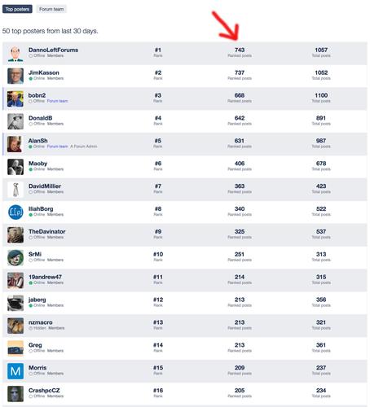370x407 pixels.
Task: Click the Forum team label under bobn2
Action: pyautogui.click(x=57, y=101)
